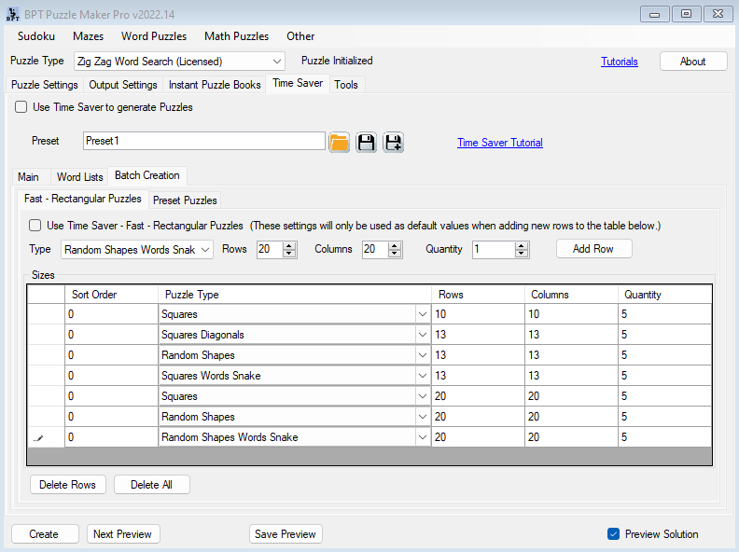
Task: Click the Delete Rows button
Action: click(x=68, y=485)
